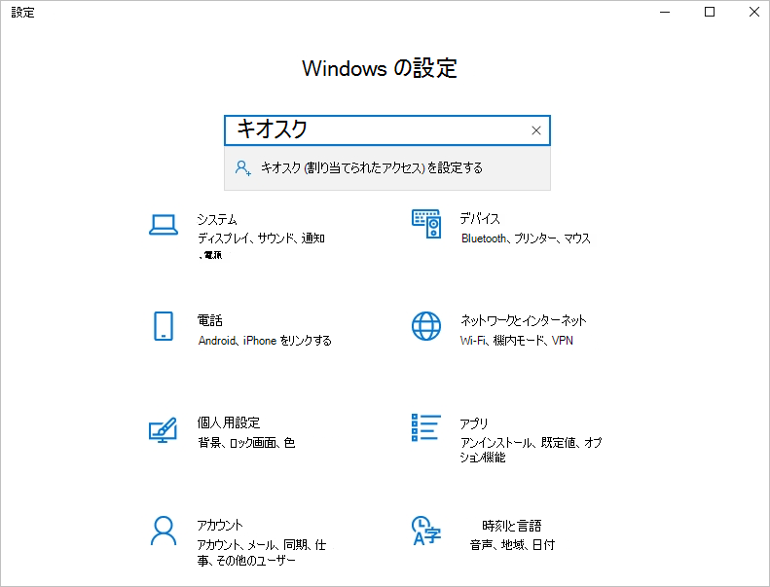770x587 pixels.
Task: Open the globe icon for ネットワークとインターネット
Action: pyautogui.click(x=426, y=326)
